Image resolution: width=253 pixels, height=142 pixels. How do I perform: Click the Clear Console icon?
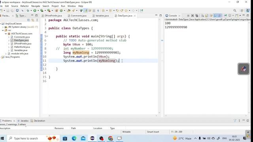point(202,16)
